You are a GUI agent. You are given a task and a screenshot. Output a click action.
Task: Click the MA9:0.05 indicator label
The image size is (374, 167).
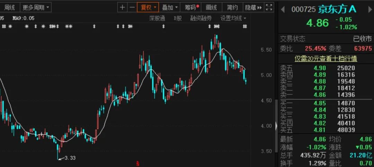24,18
